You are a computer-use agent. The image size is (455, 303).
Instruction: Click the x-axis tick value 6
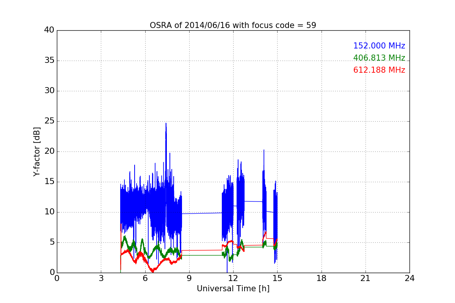(x=145, y=278)
